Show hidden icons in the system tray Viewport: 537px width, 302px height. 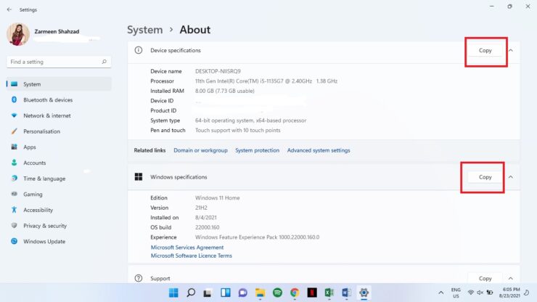(441, 293)
